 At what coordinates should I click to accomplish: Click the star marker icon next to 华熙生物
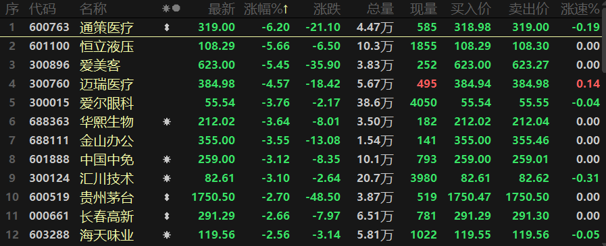pyautogui.click(x=167, y=122)
